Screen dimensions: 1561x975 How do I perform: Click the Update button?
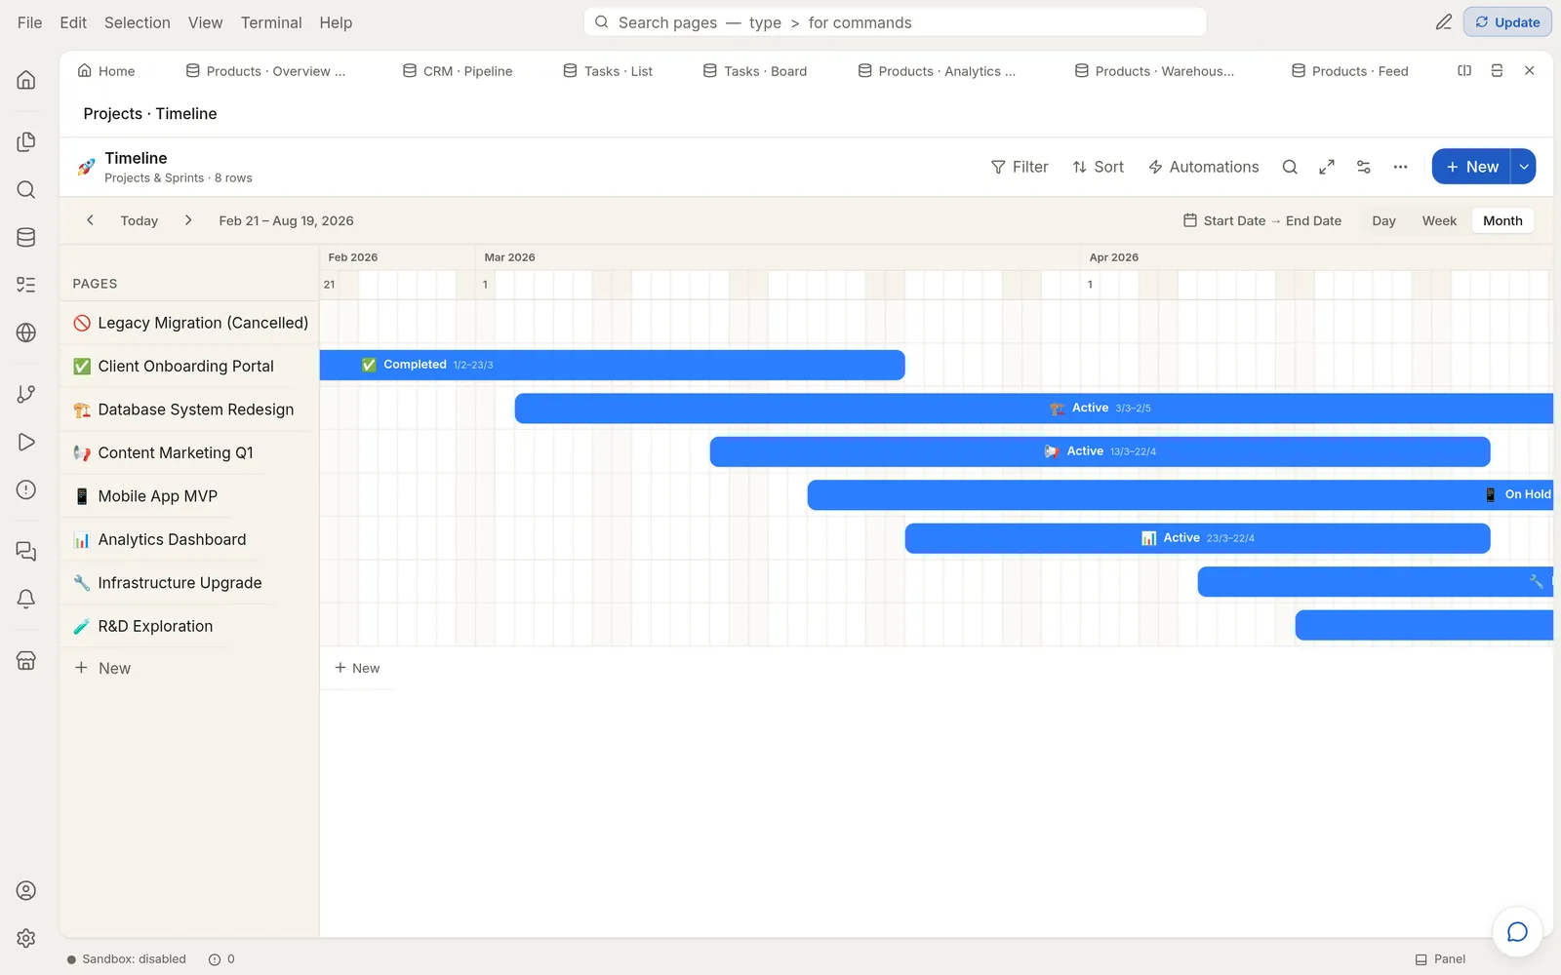pos(1507,22)
